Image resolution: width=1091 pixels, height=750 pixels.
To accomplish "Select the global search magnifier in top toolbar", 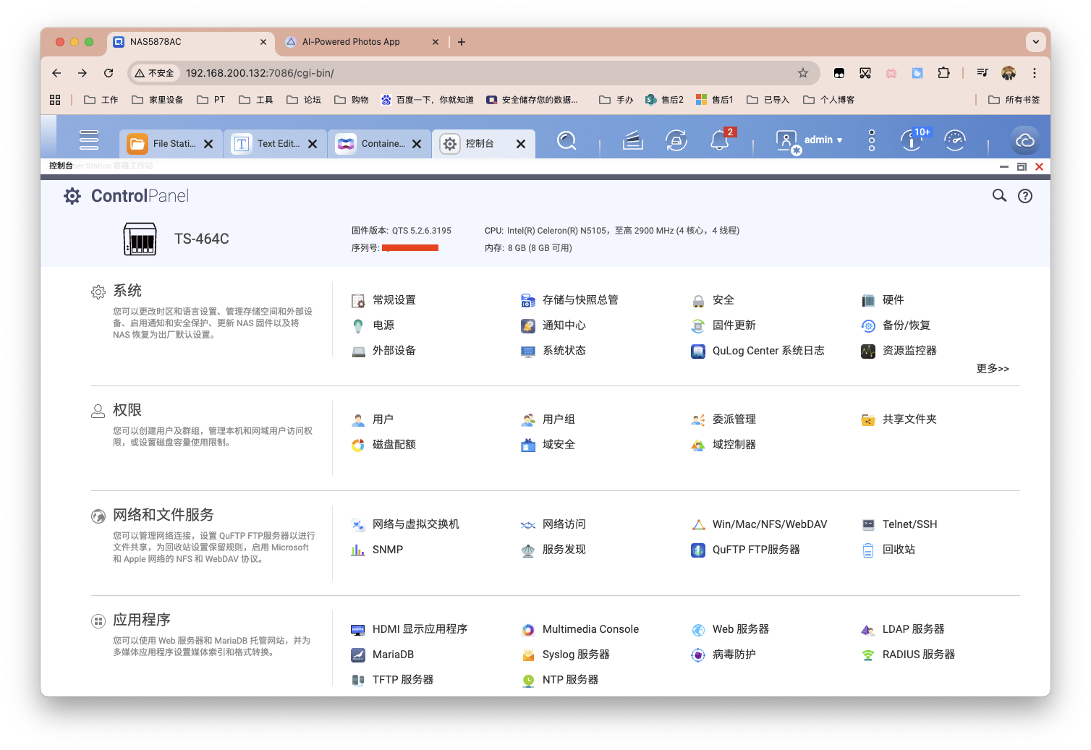I will [566, 140].
